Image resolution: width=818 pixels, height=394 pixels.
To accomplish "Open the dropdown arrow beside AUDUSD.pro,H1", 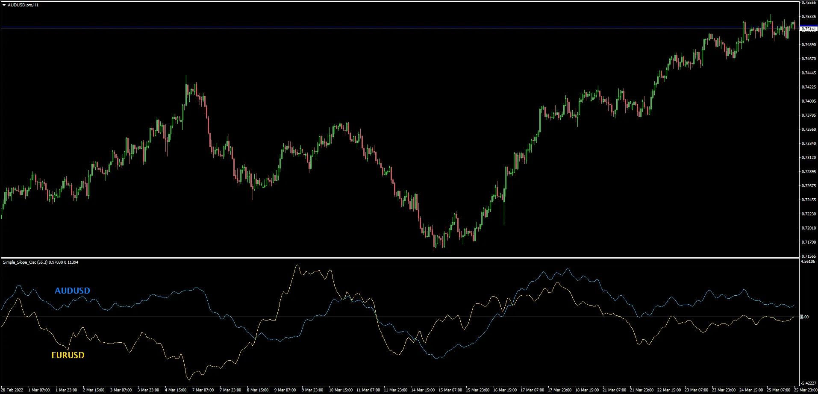I will pos(4,5).
